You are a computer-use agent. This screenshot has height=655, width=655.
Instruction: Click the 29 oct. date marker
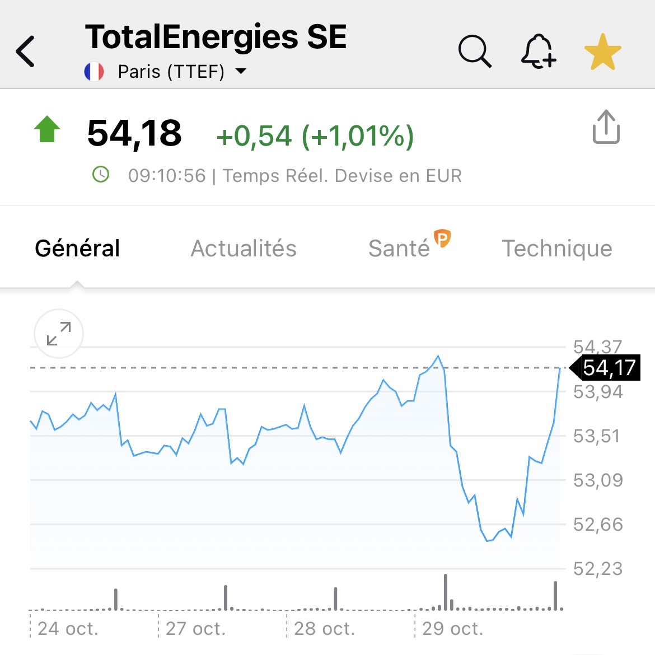[x=452, y=629]
